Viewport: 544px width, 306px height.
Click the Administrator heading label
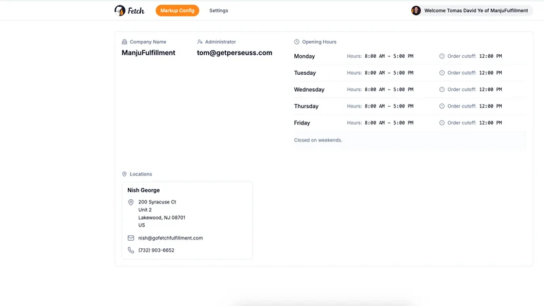tap(220, 41)
